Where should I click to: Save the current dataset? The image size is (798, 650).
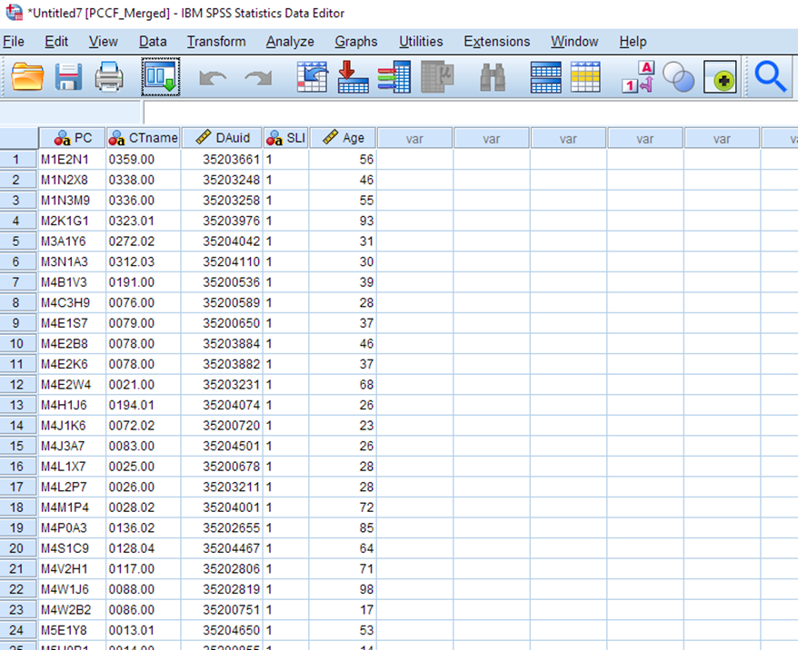[x=67, y=78]
